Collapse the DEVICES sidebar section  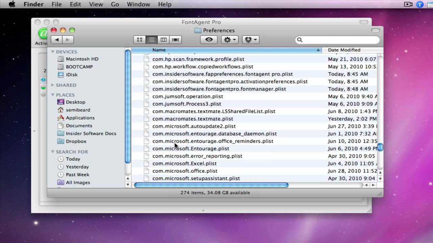pos(53,52)
